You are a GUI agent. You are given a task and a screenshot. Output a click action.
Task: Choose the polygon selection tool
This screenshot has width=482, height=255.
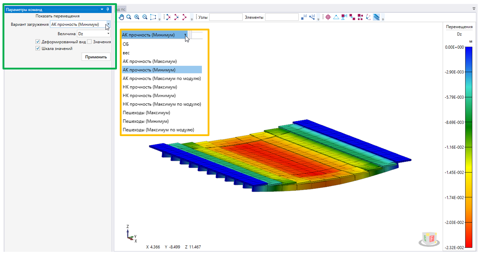[153, 17]
